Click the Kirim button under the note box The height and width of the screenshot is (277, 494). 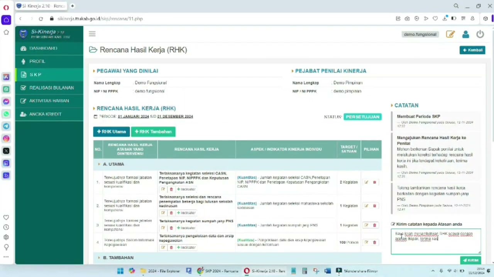(470, 260)
